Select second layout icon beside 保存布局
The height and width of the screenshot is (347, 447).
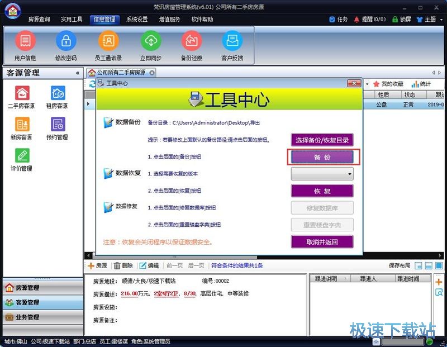point(429,266)
